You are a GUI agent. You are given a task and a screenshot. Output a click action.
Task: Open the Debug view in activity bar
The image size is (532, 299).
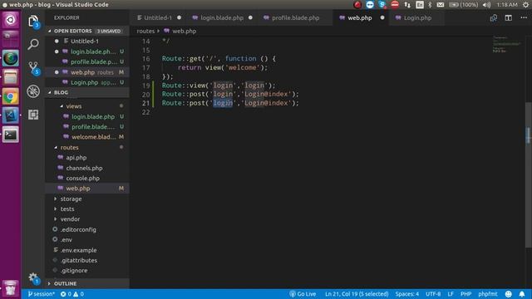click(33, 91)
